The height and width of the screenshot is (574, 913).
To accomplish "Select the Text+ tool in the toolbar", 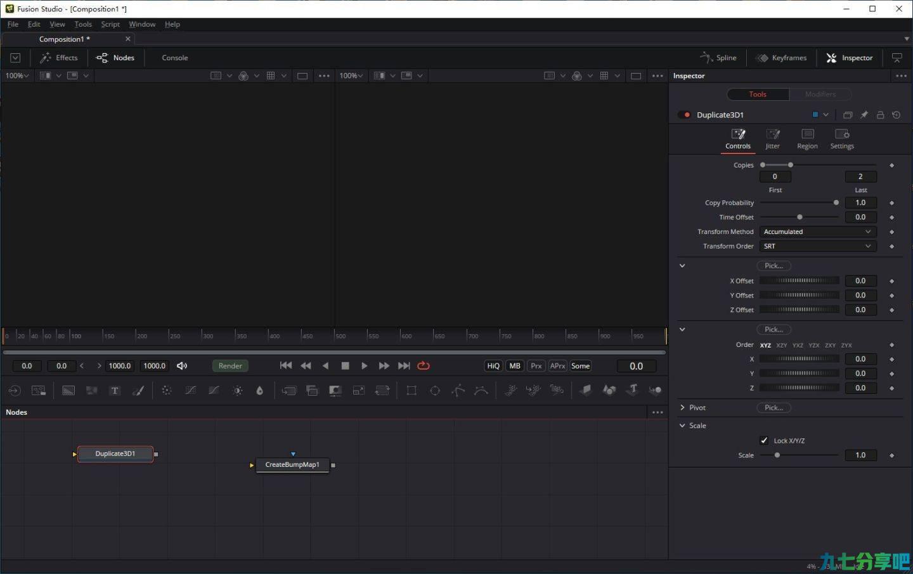I will 115,391.
